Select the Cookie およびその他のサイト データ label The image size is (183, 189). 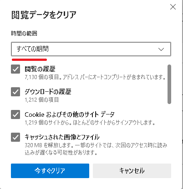(x=70, y=114)
